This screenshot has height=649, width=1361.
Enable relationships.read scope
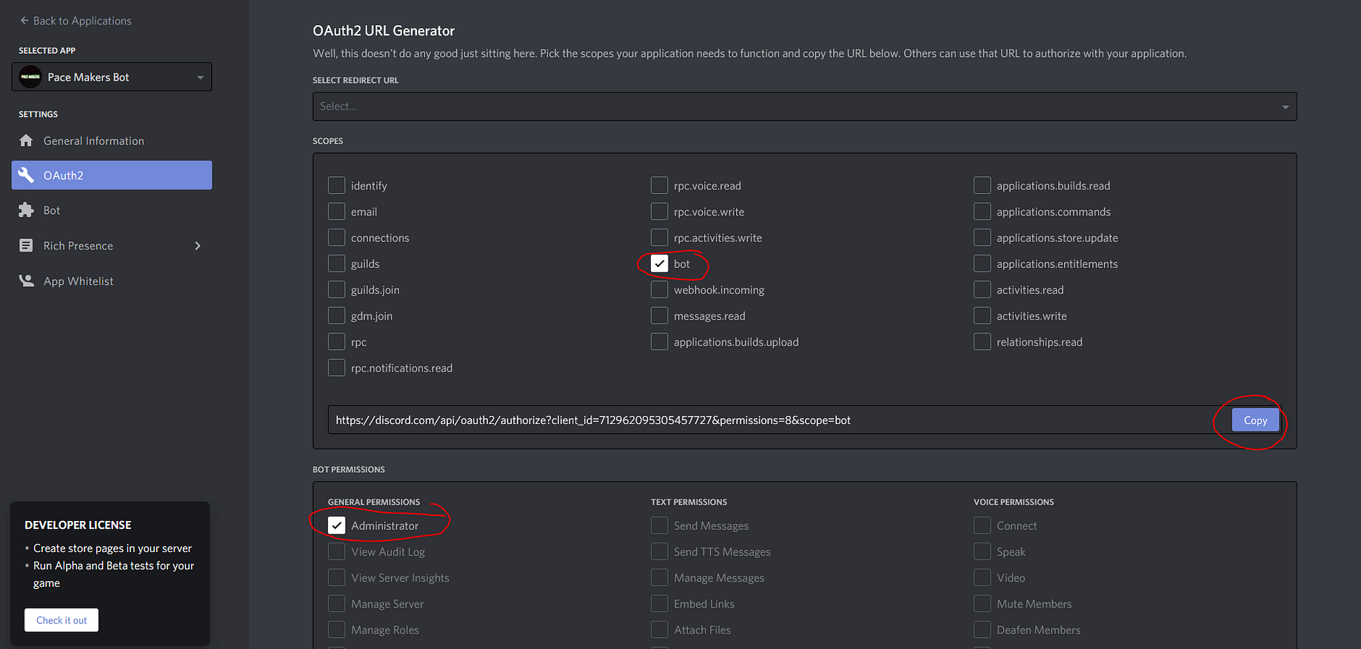983,341
